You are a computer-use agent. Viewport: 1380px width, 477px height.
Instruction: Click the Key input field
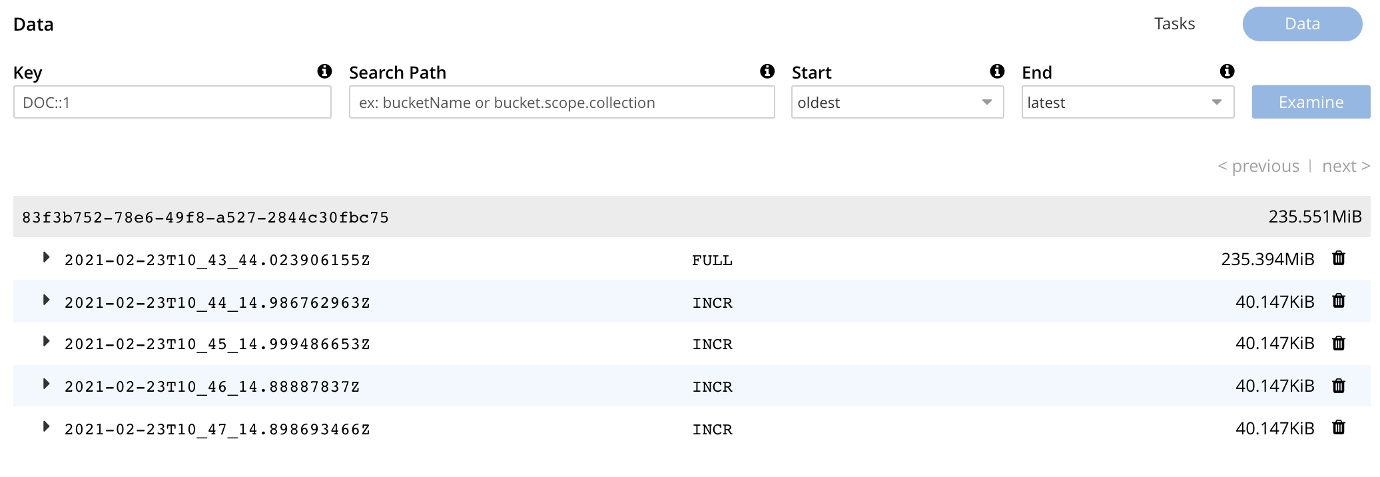172,103
